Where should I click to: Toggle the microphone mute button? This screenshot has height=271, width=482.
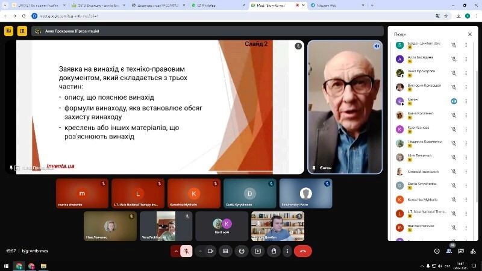click(186, 251)
